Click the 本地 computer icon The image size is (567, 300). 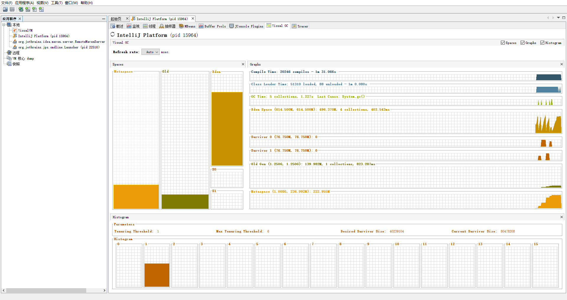pos(9,25)
